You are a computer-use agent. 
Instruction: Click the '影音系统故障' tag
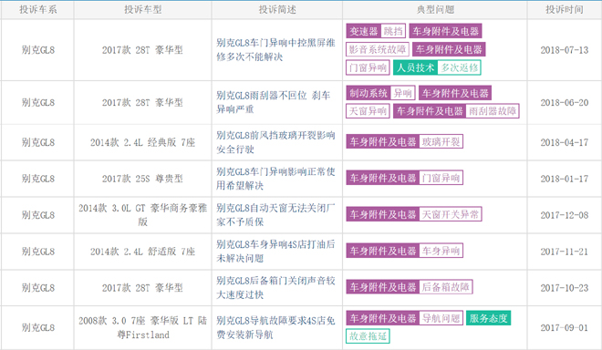[378, 49]
